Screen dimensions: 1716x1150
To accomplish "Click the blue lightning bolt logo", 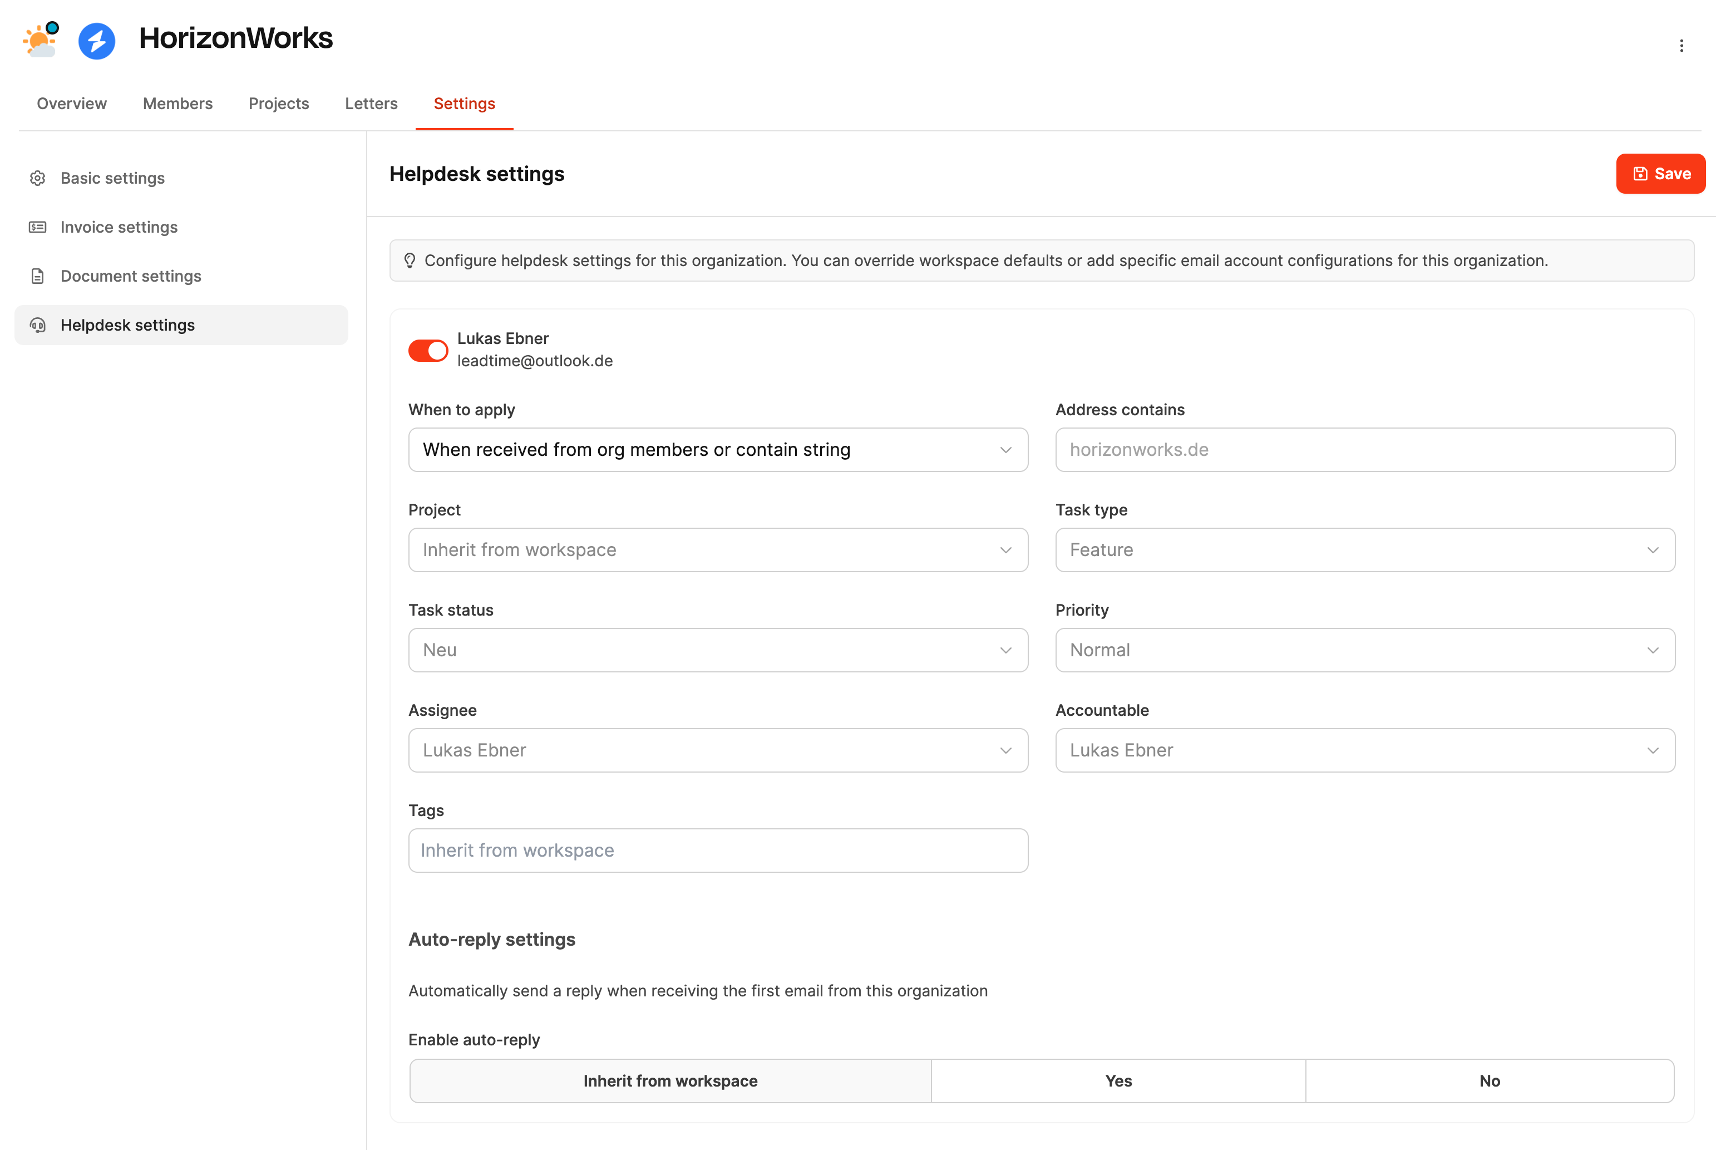I will tap(97, 40).
